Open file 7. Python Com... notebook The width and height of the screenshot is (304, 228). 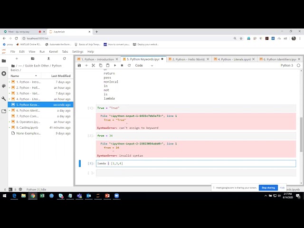[40, 116]
